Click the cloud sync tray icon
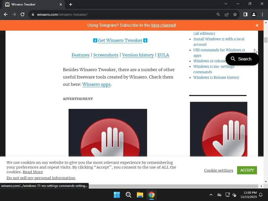Image resolution: width=268 pixels, height=201 pixels. pyautogui.click(x=219, y=195)
